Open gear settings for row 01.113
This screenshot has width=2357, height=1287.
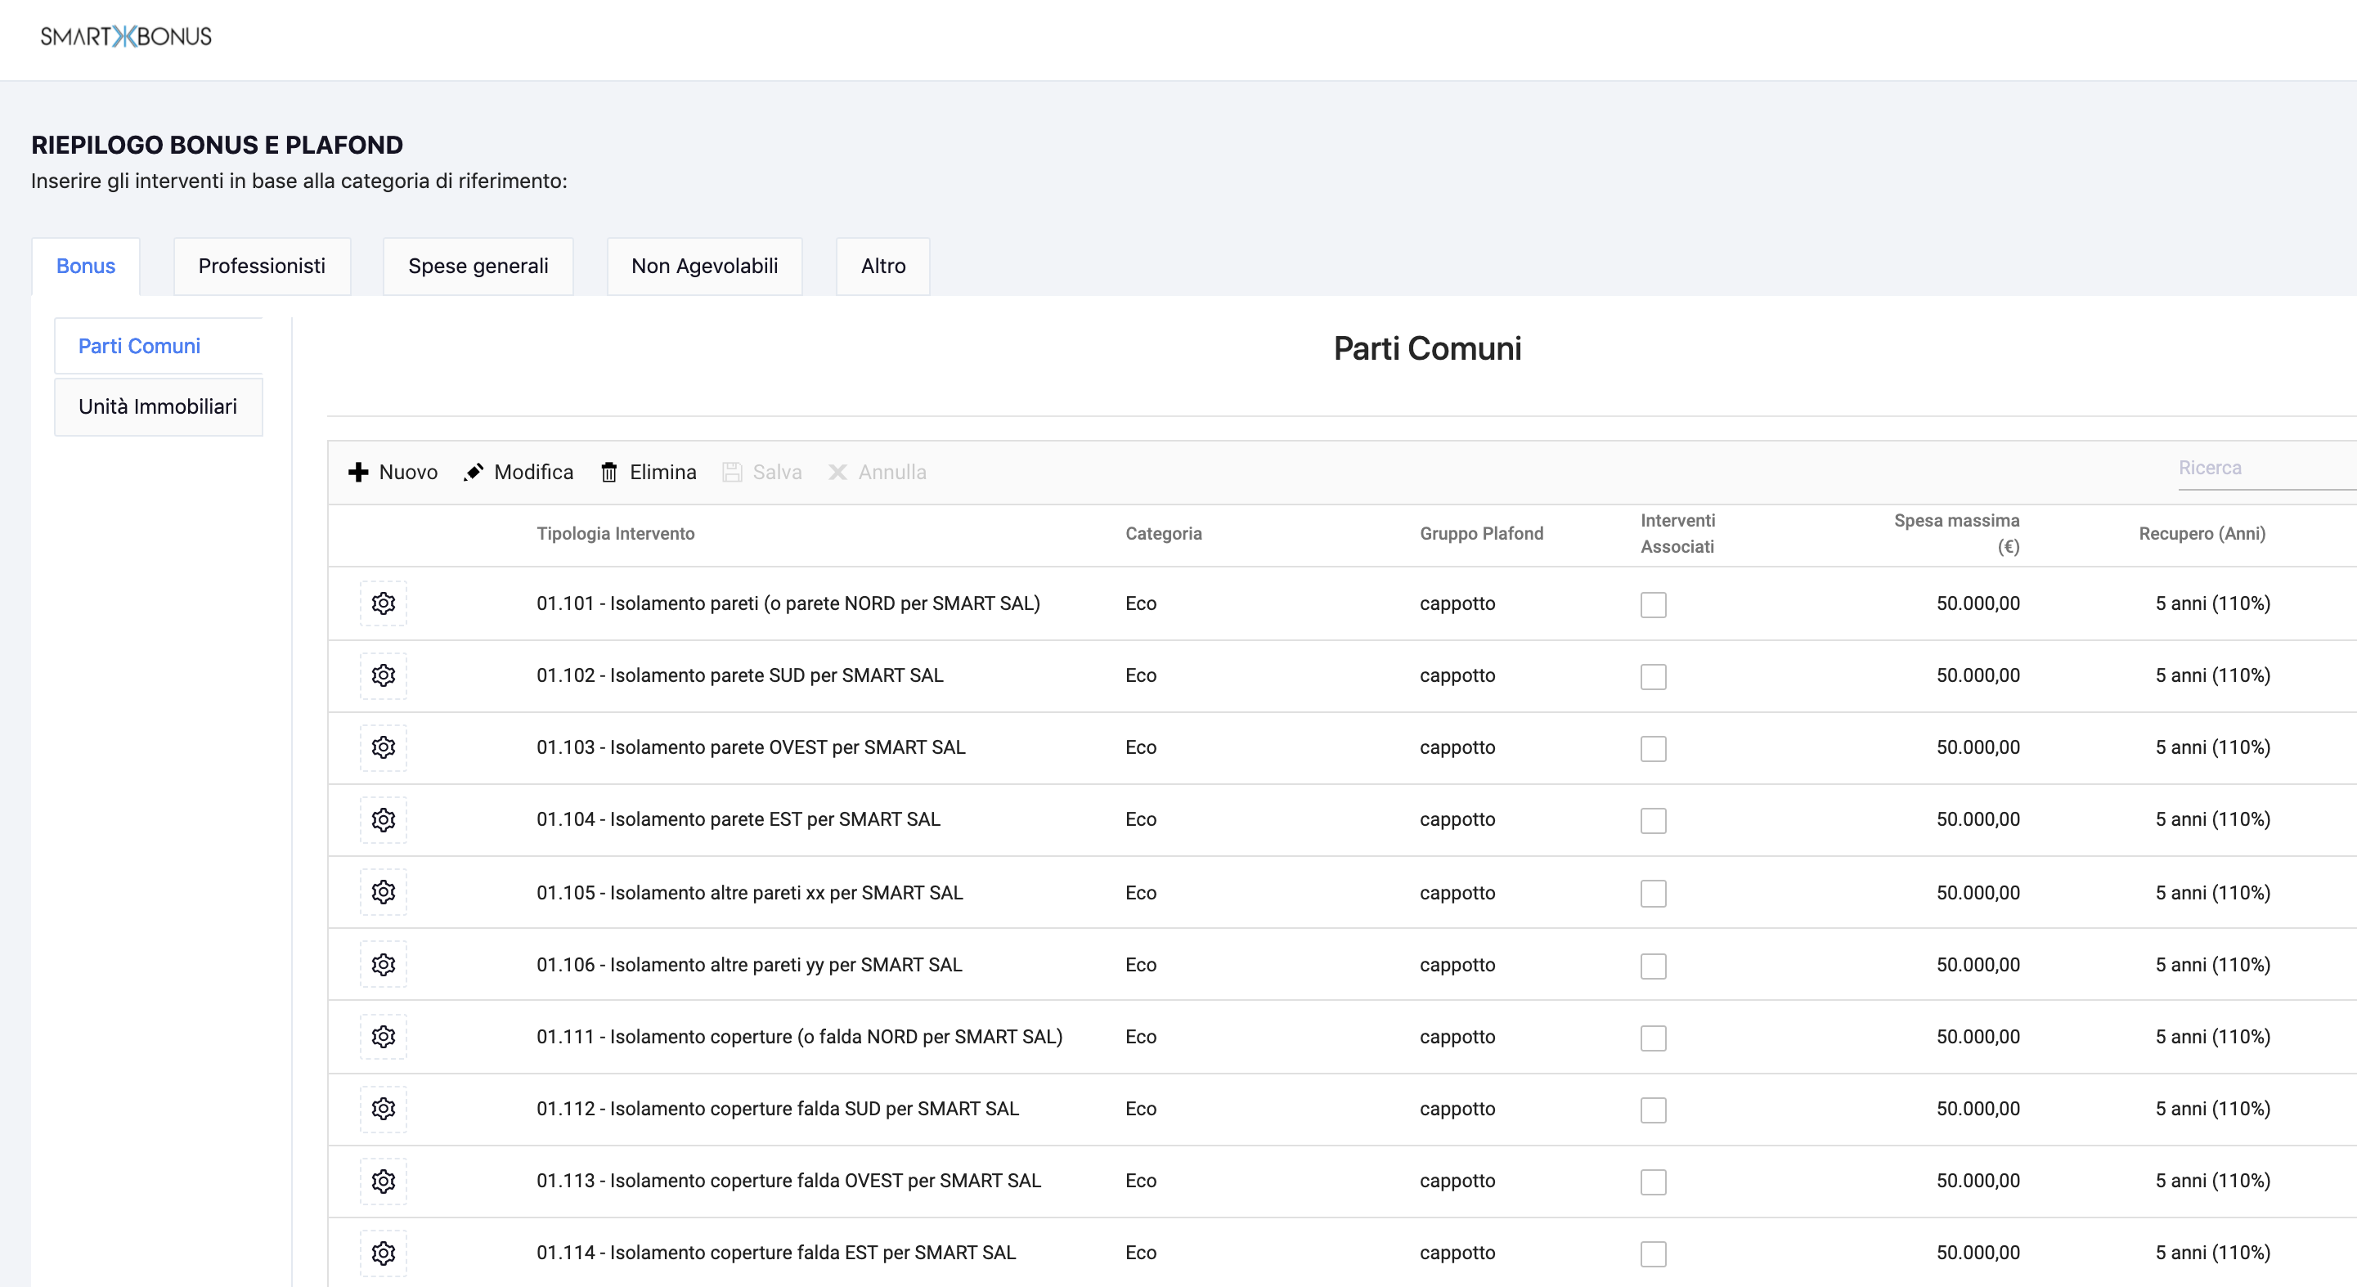(x=384, y=1182)
